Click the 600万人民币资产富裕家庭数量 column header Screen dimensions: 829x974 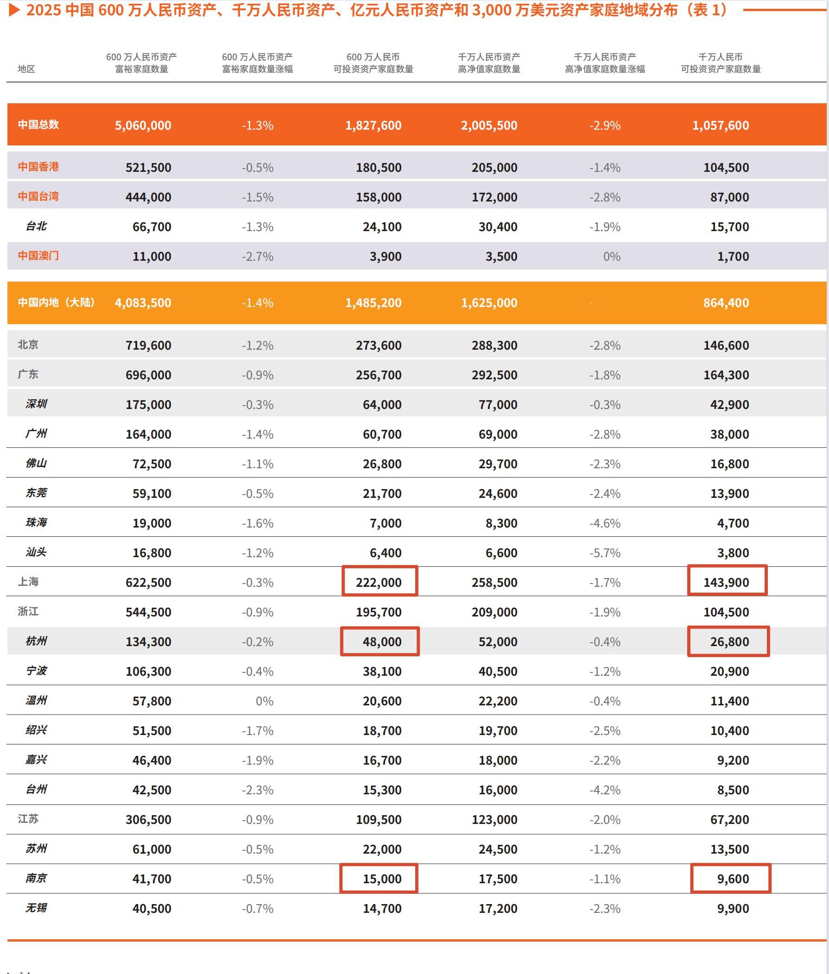pyautogui.click(x=141, y=63)
